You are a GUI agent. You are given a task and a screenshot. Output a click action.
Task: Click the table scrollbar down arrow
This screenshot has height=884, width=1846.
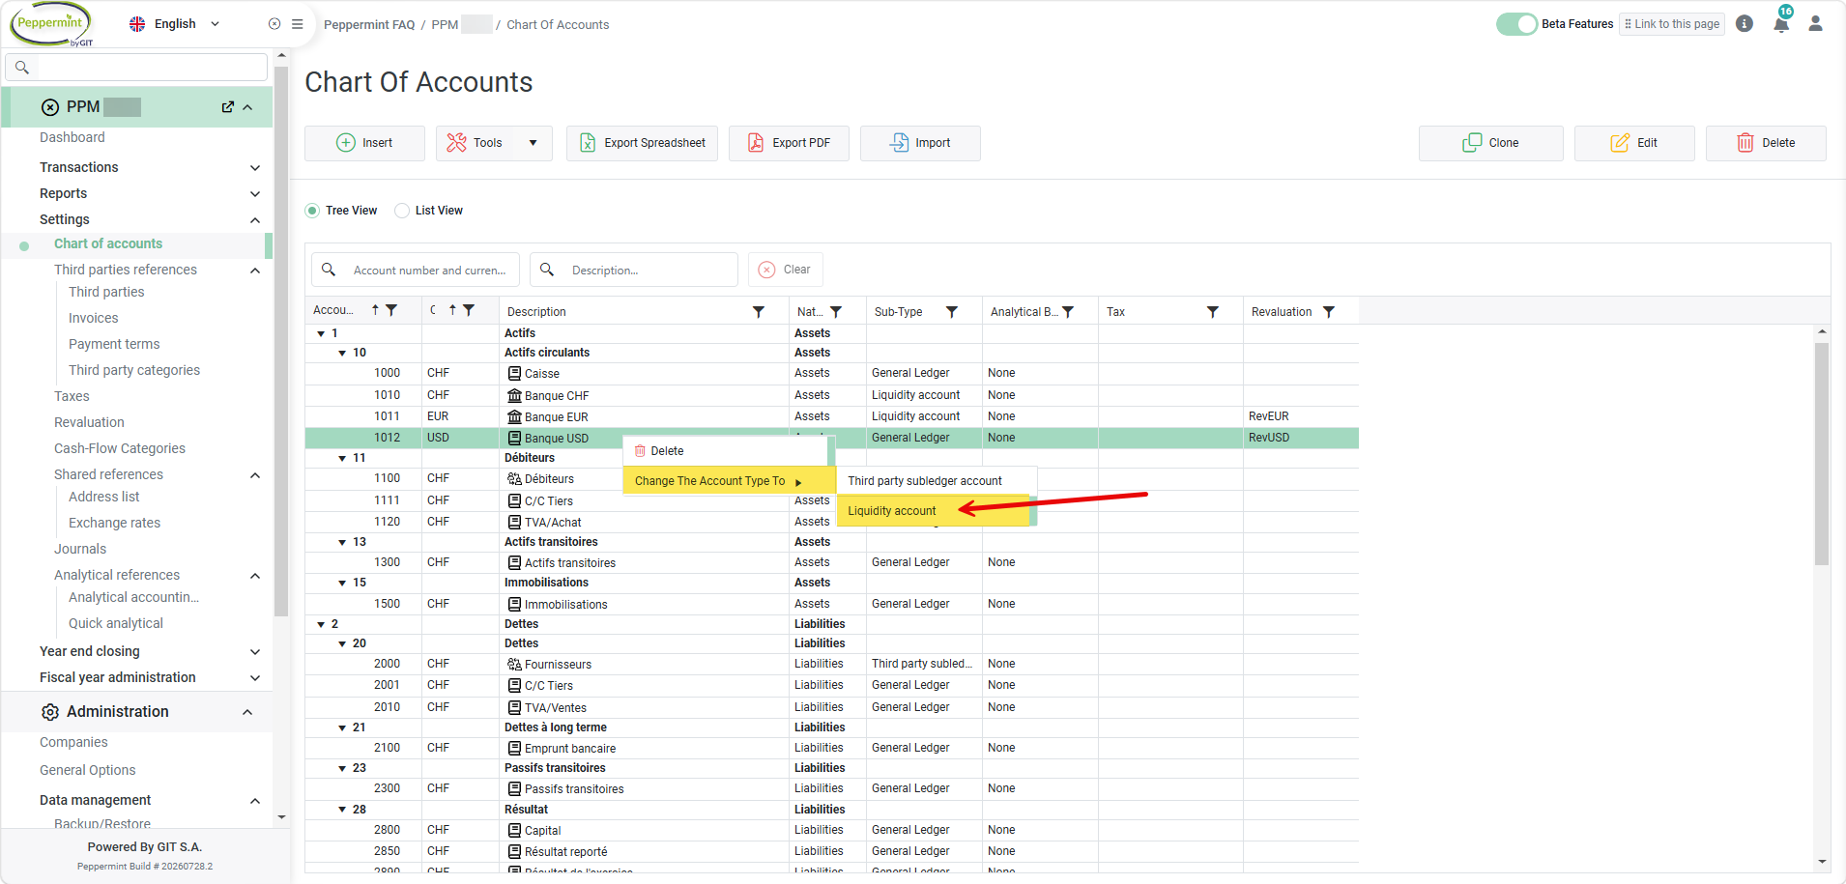click(x=1822, y=862)
